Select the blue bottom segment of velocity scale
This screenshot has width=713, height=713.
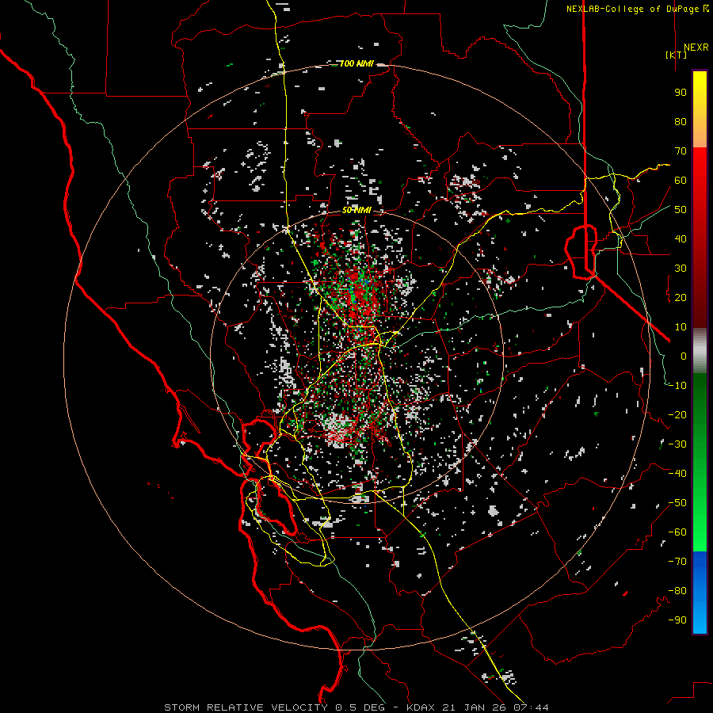pos(700,593)
